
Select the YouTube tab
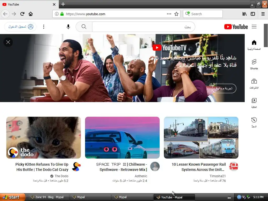click(x=29, y=4)
